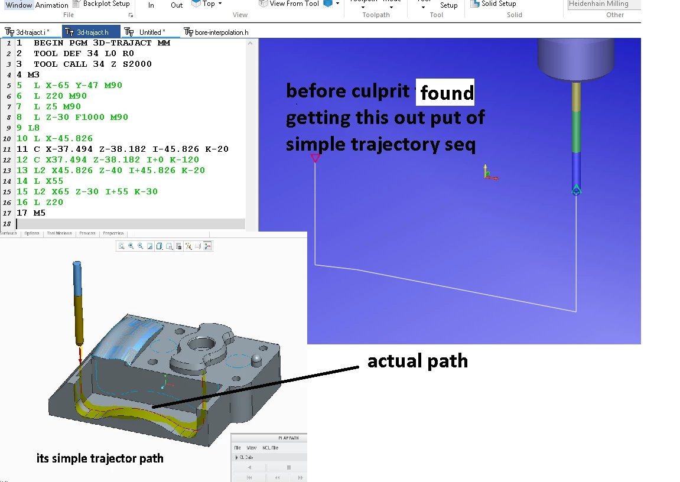Click code line 16 L Z20
This screenshot has height=482, width=680.
40,202
